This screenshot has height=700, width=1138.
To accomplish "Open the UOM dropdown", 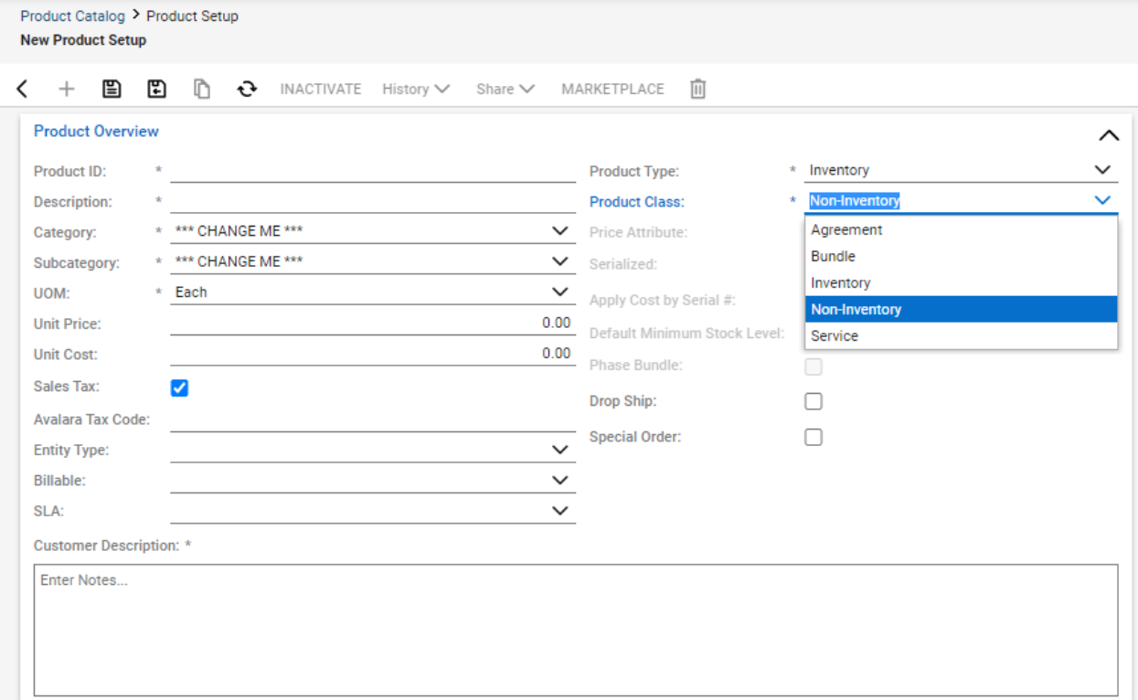I will (x=560, y=292).
